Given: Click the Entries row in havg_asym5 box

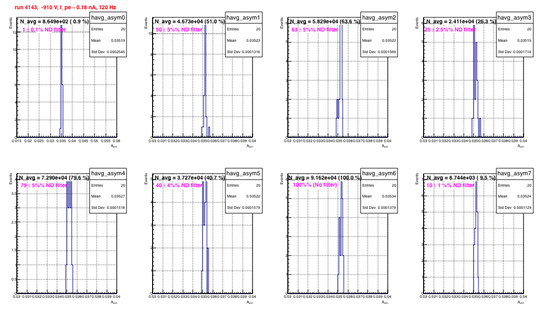Looking at the screenshot, I should [244, 185].
